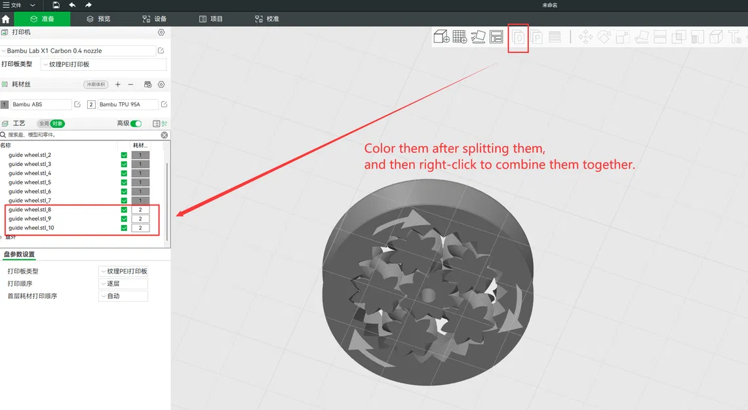The height and width of the screenshot is (410, 748).
Task: Click the Arrange all objects icon
Action: point(496,37)
